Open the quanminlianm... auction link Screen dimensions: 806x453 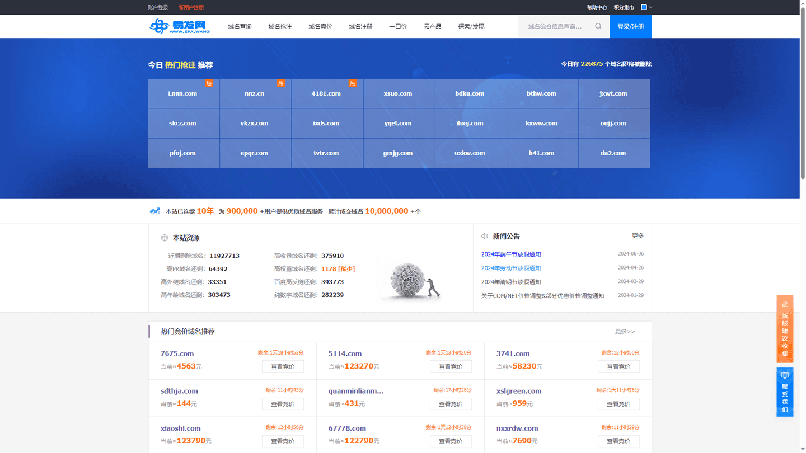[356, 391]
